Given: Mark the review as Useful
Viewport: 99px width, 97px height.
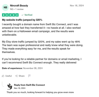Looking at the screenshot, I should [x=7, y=76].
